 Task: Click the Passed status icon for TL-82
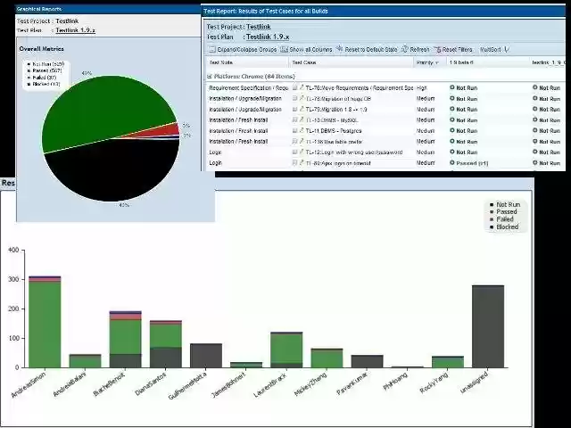pos(452,163)
